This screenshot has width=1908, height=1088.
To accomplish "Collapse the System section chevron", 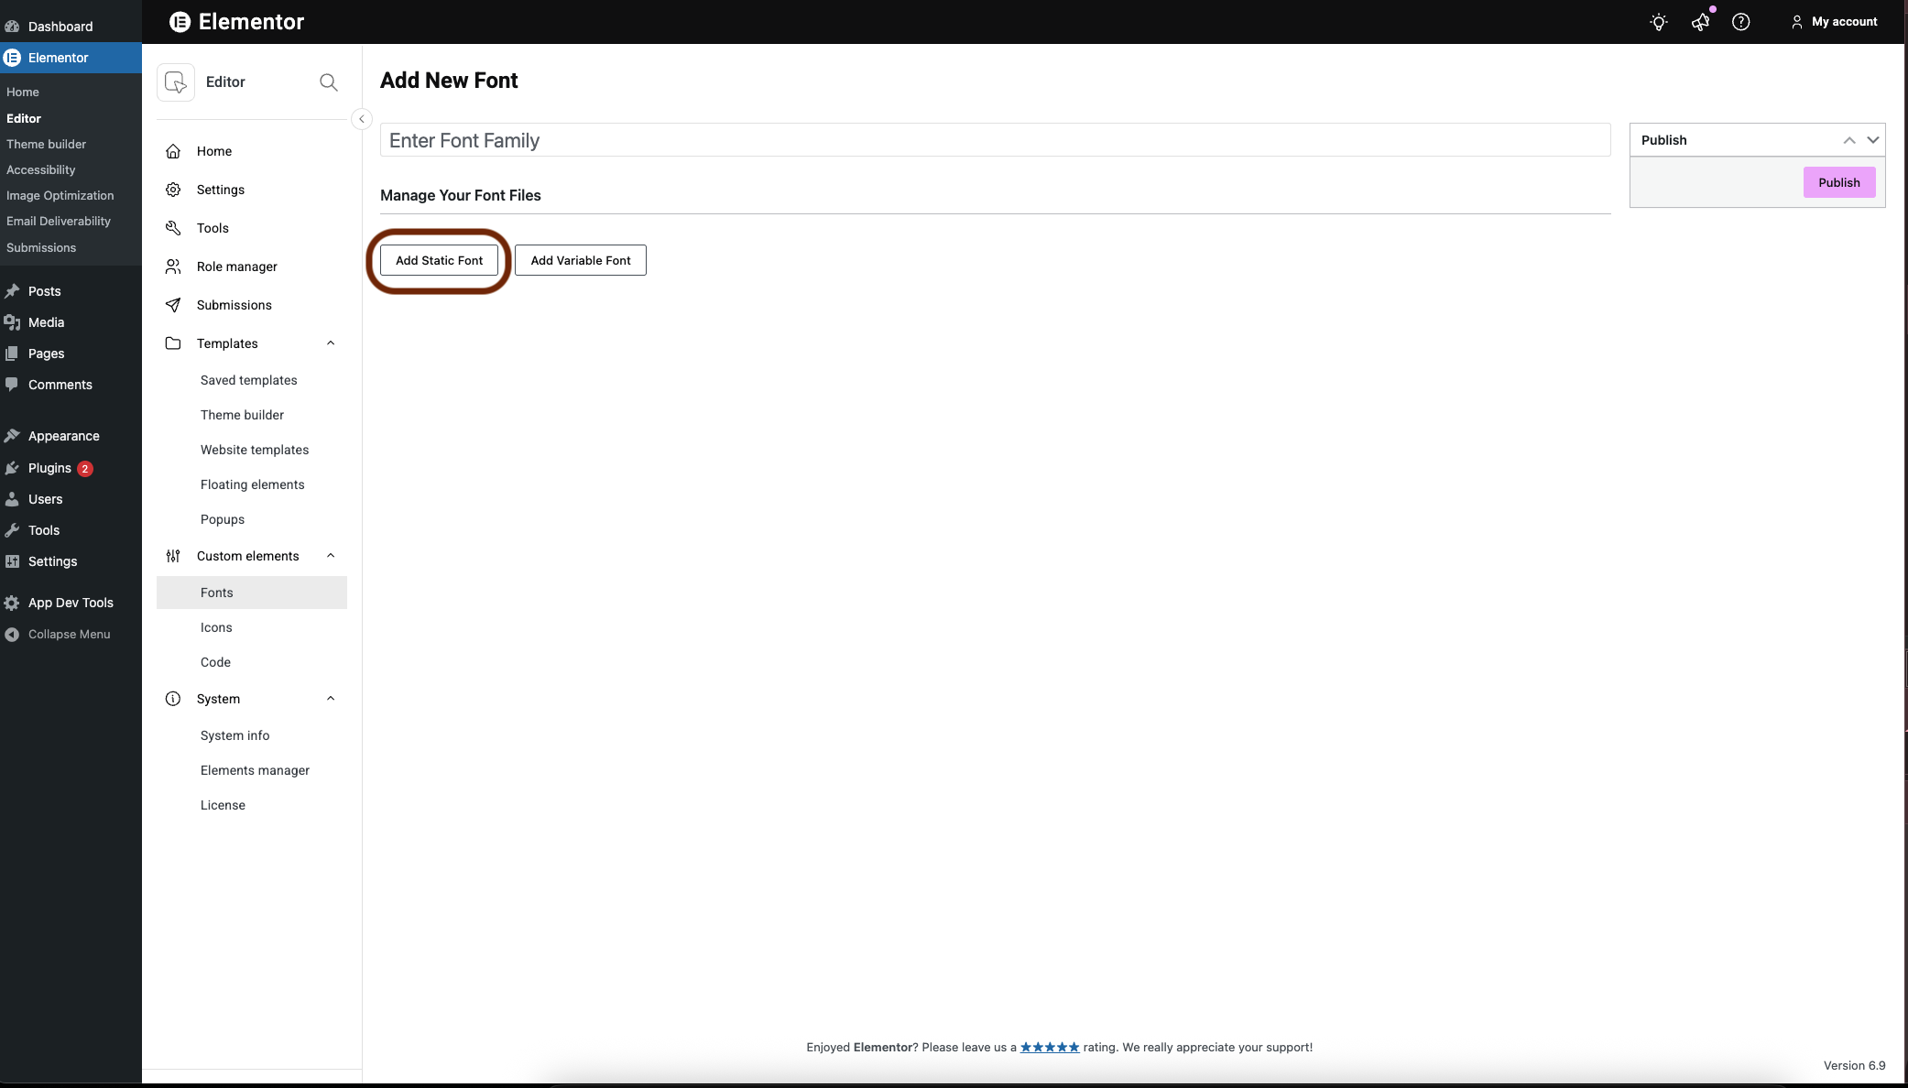I will point(331,699).
